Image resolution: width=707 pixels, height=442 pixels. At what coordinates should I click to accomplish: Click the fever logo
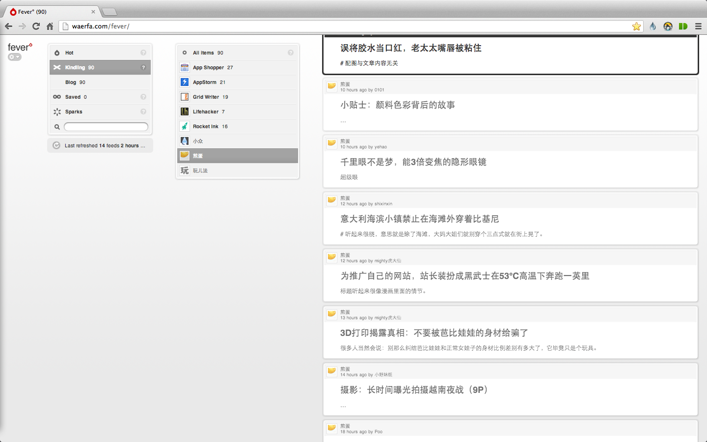pos(20,47)
